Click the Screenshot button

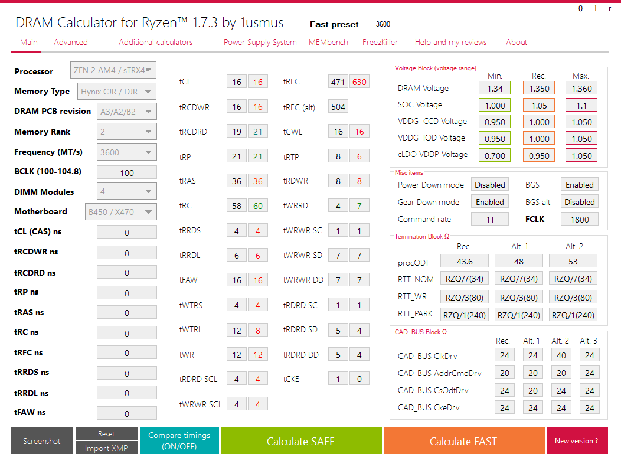tap(41, 440)
